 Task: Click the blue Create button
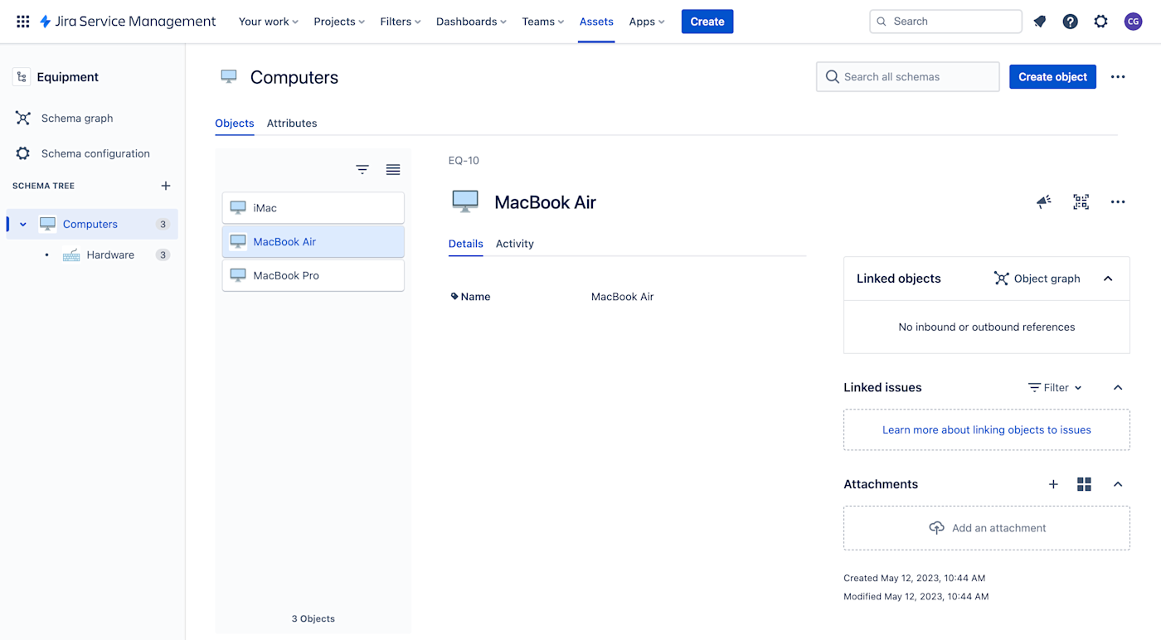coord(707,22)
